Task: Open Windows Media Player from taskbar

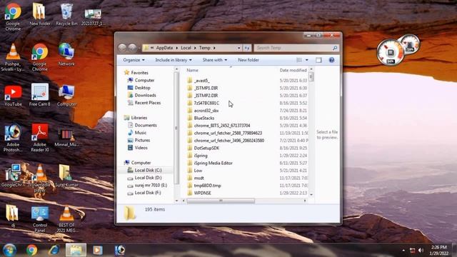Action: 98,250
